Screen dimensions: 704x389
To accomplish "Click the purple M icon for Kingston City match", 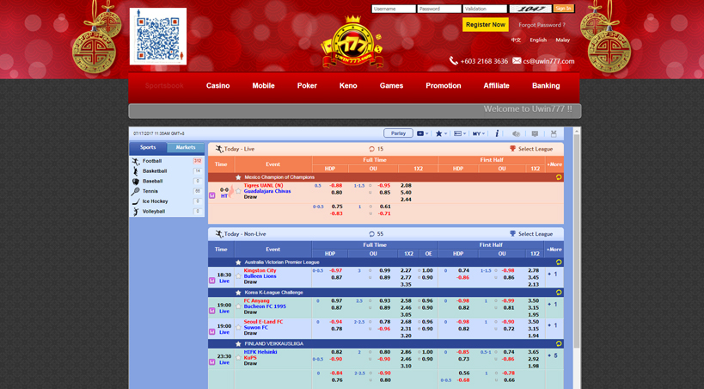I will click(x=212, y=281).
